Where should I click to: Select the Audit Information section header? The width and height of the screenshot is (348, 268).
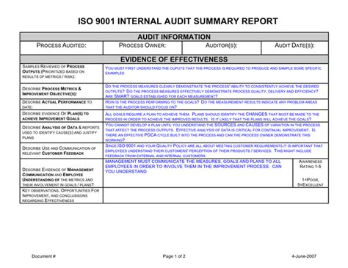coord(174,37)
